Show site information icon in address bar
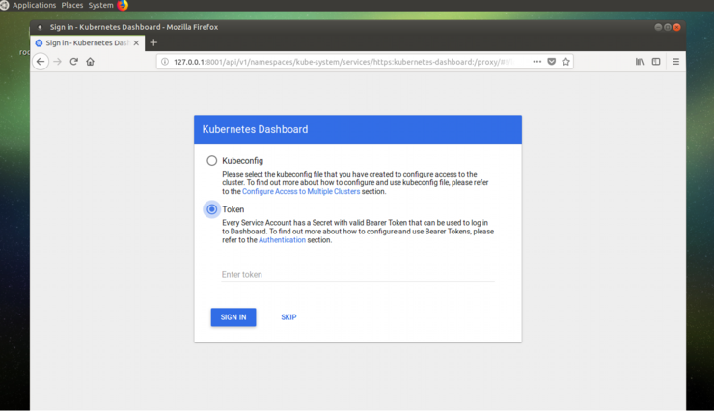Viewport: 714px width, 411px height. (x=165, y=62)
